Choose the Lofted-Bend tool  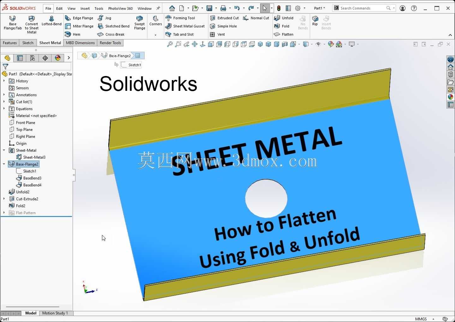point(51,21)
